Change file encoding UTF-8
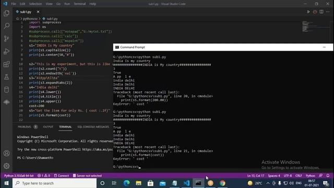 [288, 175]
